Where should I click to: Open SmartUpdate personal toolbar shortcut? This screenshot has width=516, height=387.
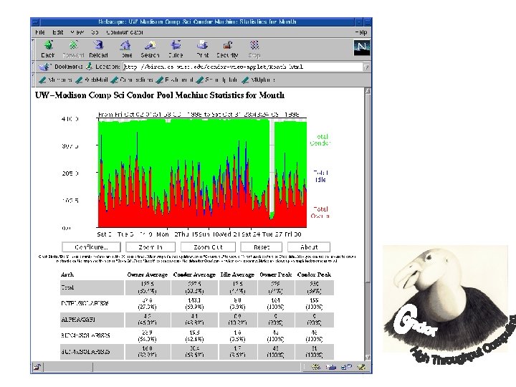pos(216,80)
